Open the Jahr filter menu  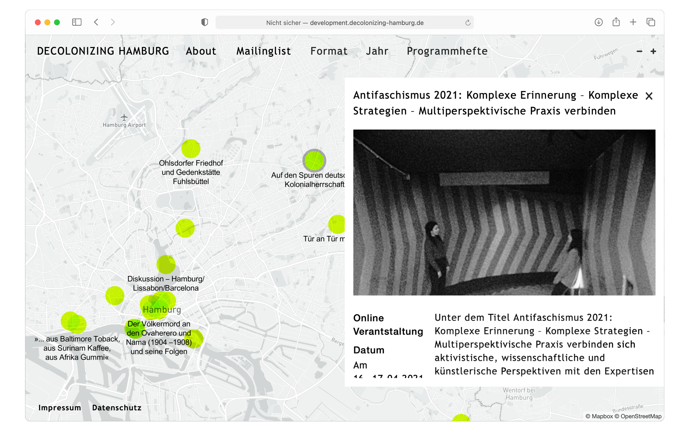click(x=377, y=51)
